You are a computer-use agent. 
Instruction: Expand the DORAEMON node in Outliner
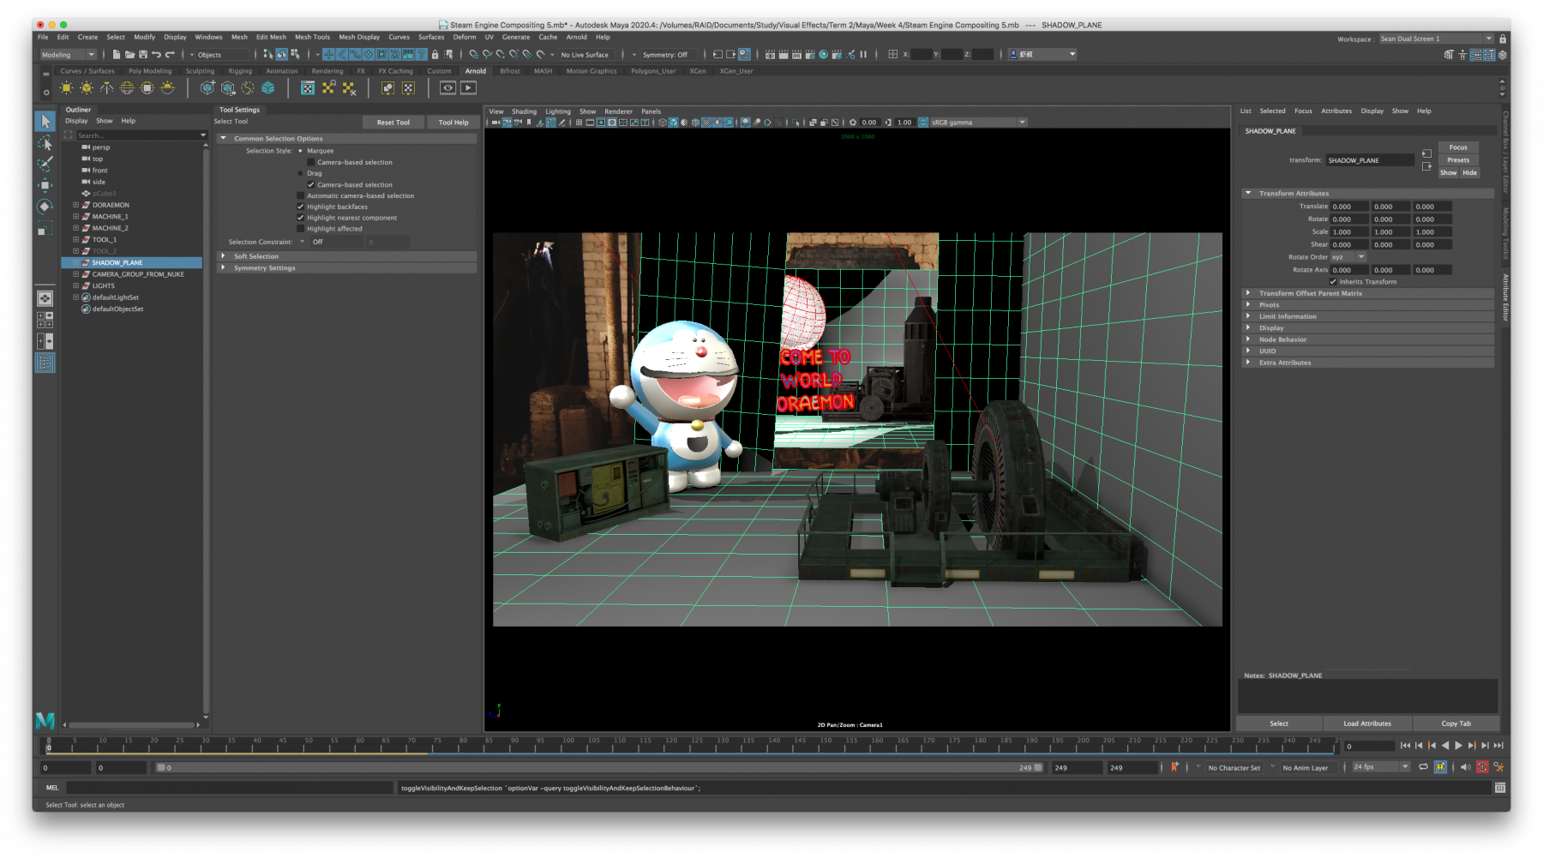[x=75, y=205]
